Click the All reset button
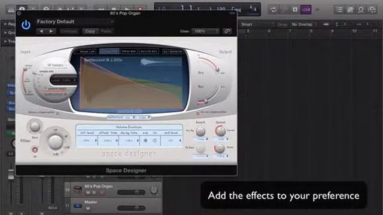The image size is (383, 215). click(x=93, y=51)
